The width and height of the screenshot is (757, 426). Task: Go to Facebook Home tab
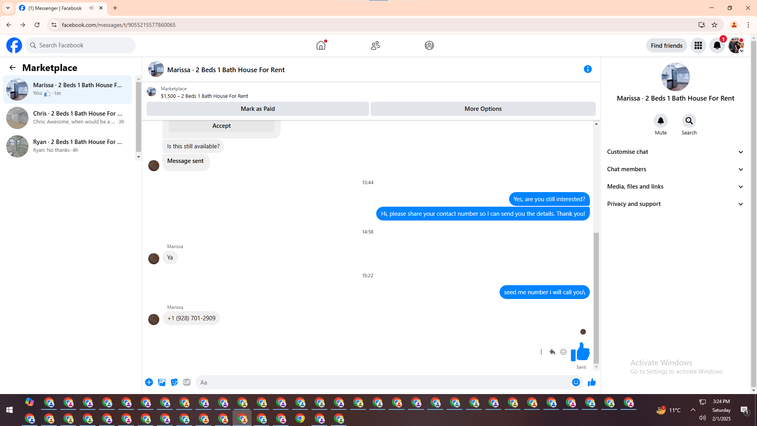pyautogui.click(x=321, y=45)
